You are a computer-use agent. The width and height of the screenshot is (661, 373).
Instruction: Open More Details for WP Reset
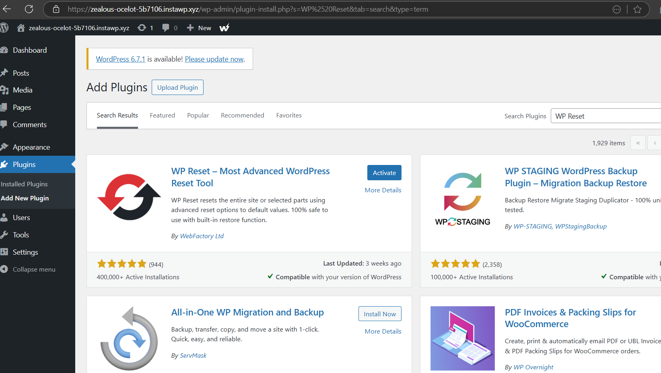click(383, 190)
